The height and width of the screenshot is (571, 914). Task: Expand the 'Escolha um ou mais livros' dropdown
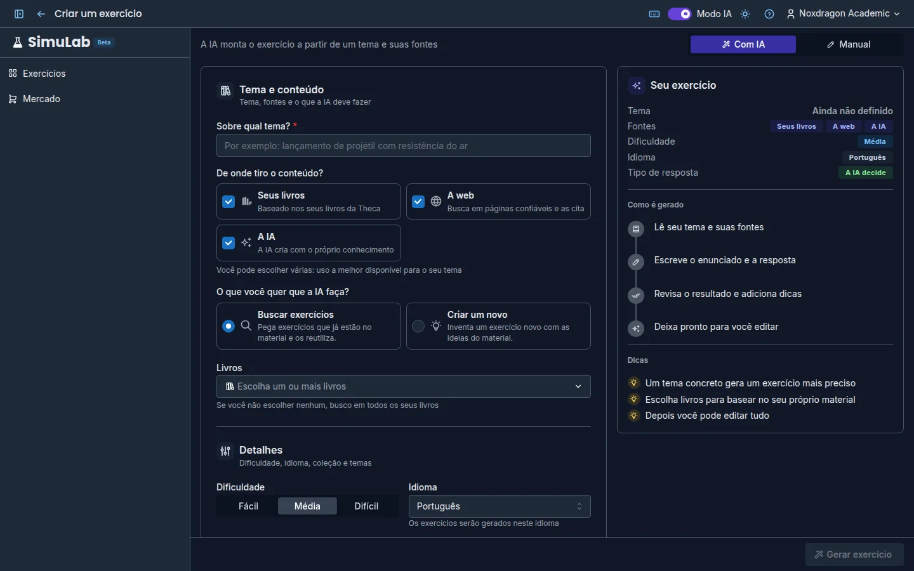(404, 386)
